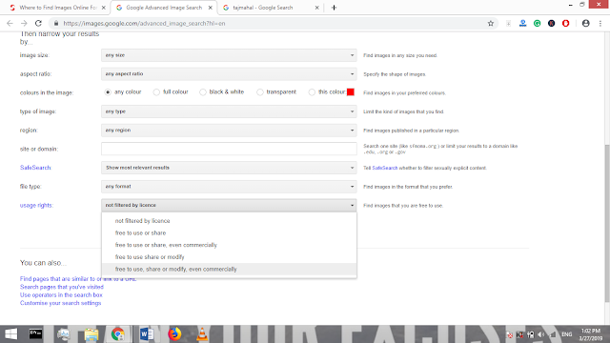Pick the red colour swatch

351,92
